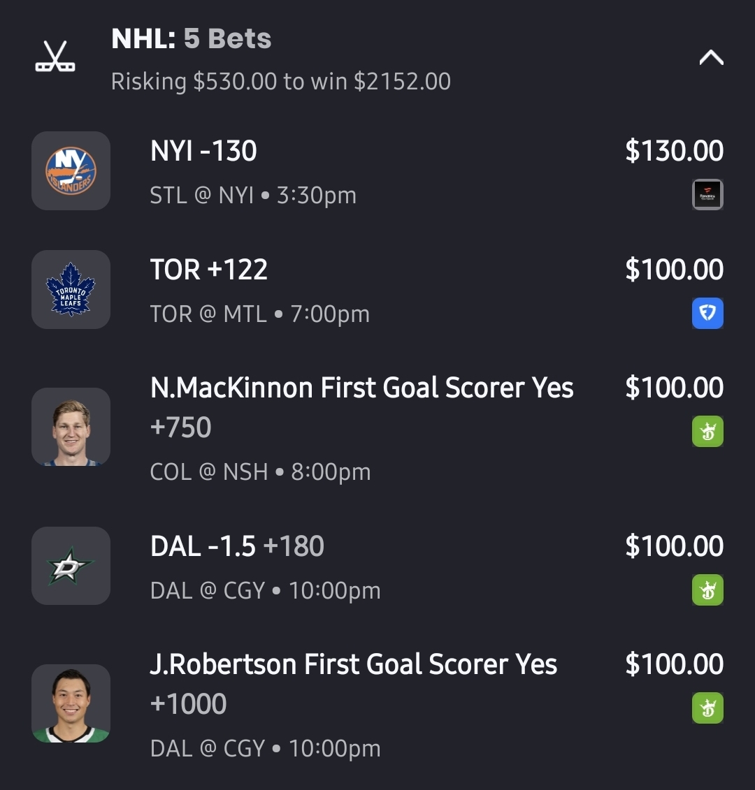View J.Robertson player headshot
Viewport: 755px width, 790px height.
pos(71,703)
